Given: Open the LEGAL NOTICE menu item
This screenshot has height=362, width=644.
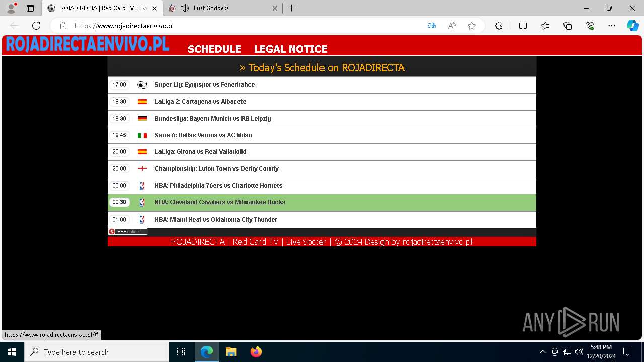Looking at the screenshot, I should tap(290, 49).
